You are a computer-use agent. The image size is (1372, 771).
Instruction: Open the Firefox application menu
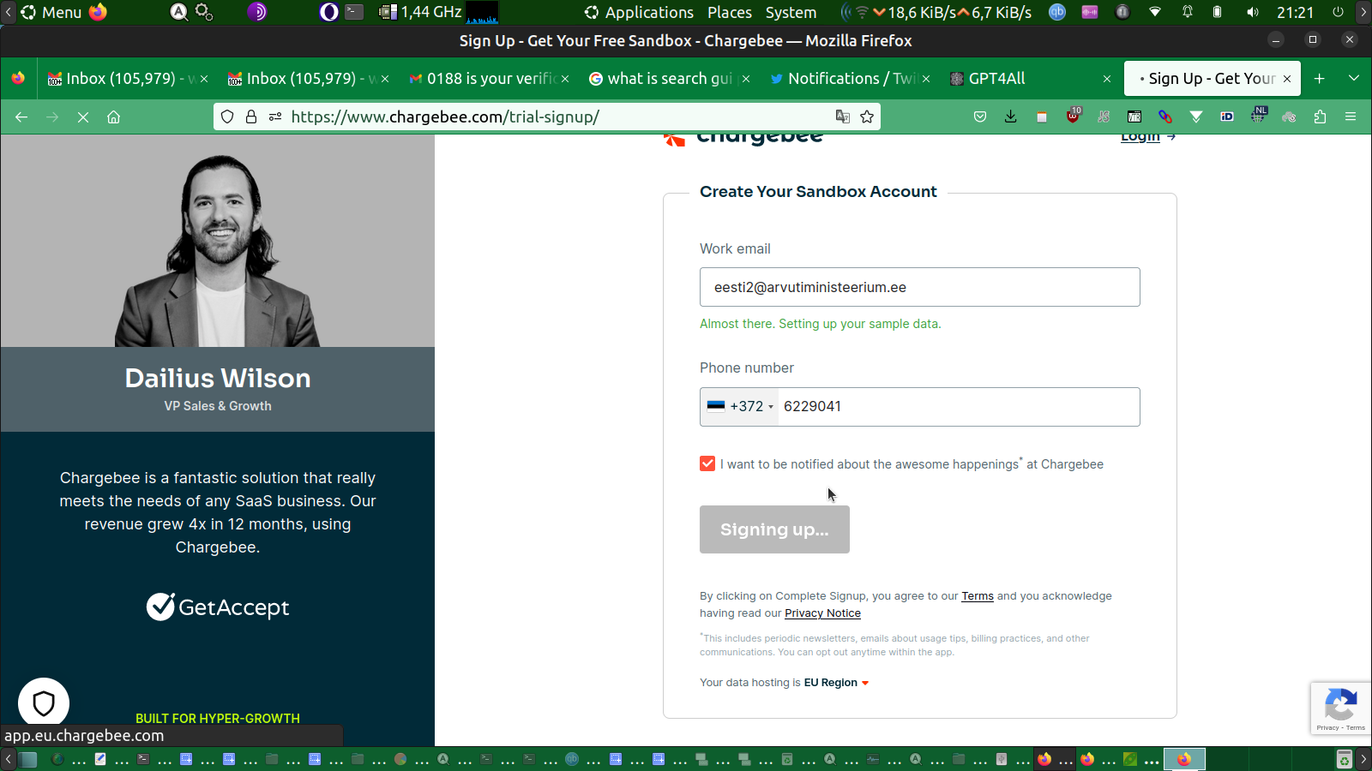click(x=1351, y=117)
